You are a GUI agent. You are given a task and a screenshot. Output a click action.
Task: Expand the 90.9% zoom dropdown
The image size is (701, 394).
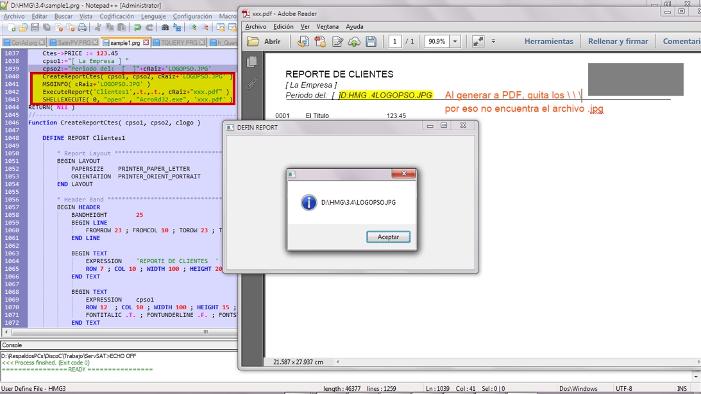coord(455,42)
